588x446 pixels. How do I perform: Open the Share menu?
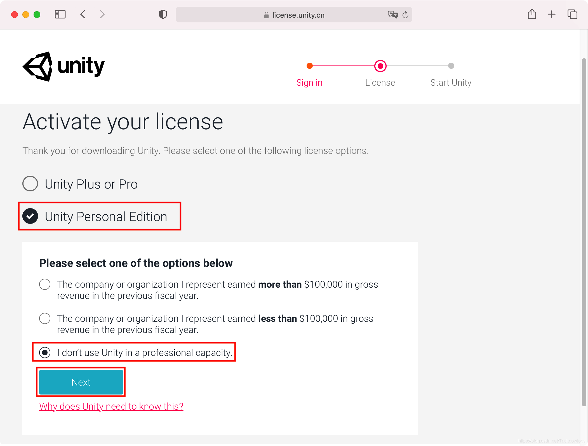coord(532,14)
